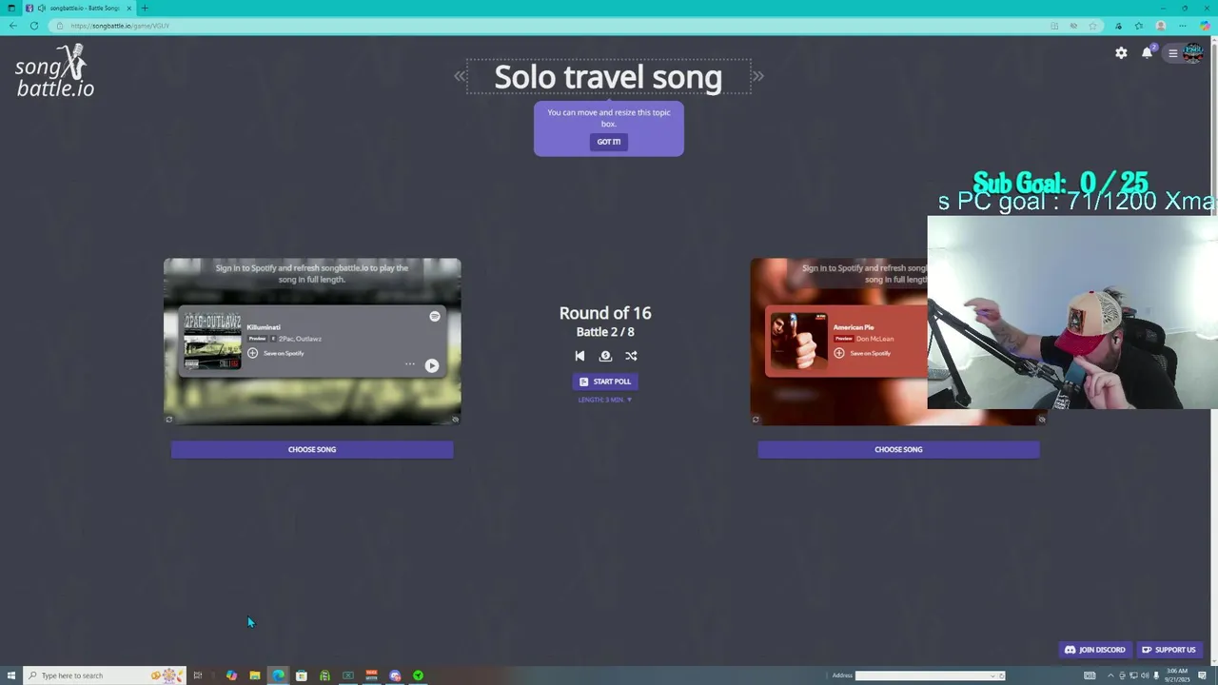Screen dimensions: 1218x685
Task: Choose the American Pie song
Action: (898, 449)
